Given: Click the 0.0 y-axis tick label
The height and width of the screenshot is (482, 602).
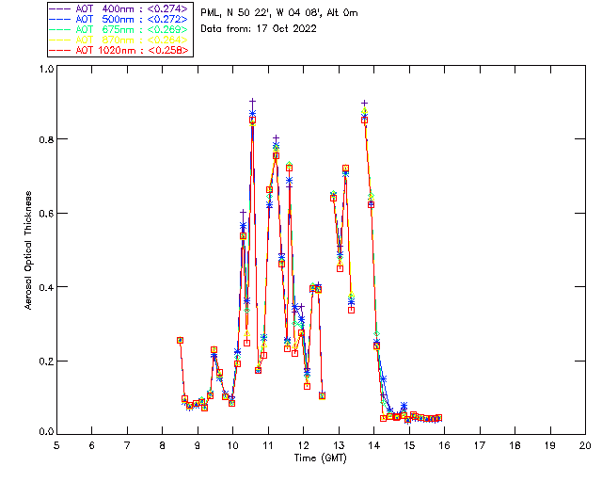Looking at the screenshot, I should tap(46, 431).
